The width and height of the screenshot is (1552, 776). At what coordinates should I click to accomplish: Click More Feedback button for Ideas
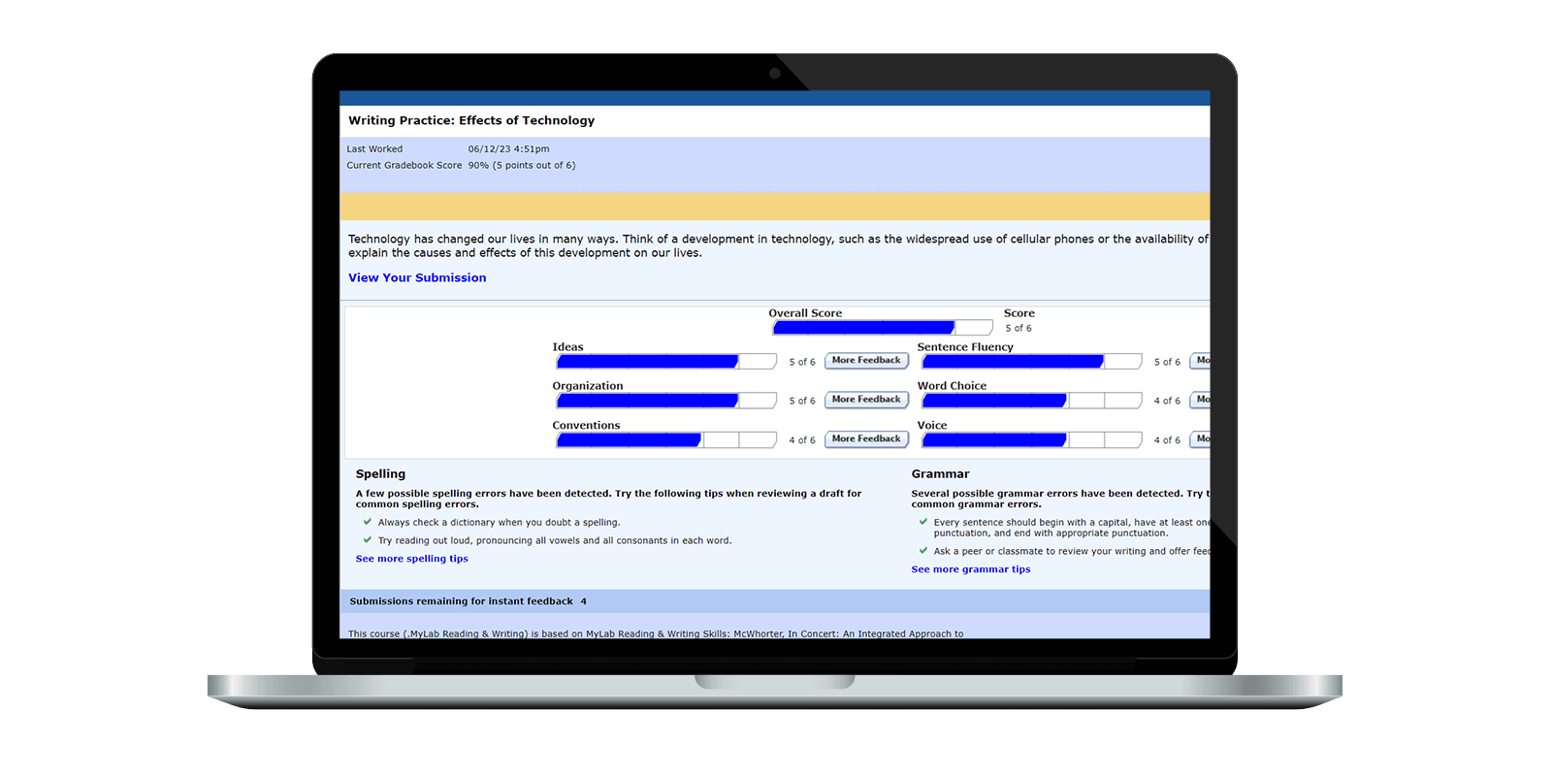click(x=866, y=361)
